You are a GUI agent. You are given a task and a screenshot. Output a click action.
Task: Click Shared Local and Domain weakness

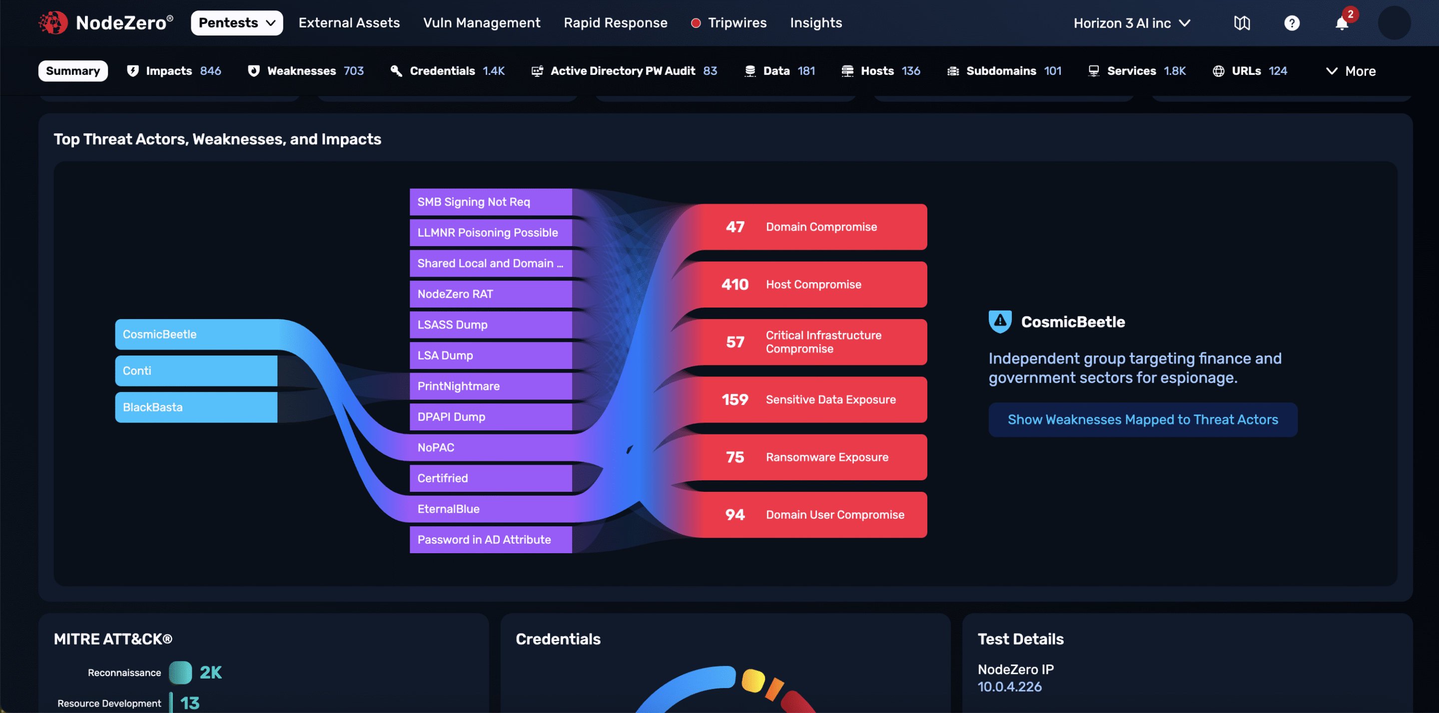pos(491,263)
